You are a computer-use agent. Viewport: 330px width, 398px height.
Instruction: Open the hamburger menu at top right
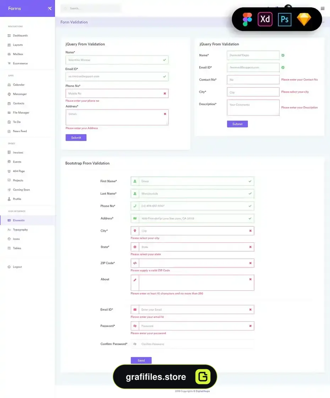(323, 9)
